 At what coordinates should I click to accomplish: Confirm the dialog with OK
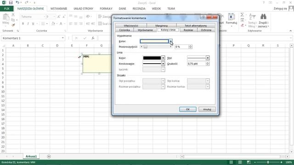(x=188, y=109)
